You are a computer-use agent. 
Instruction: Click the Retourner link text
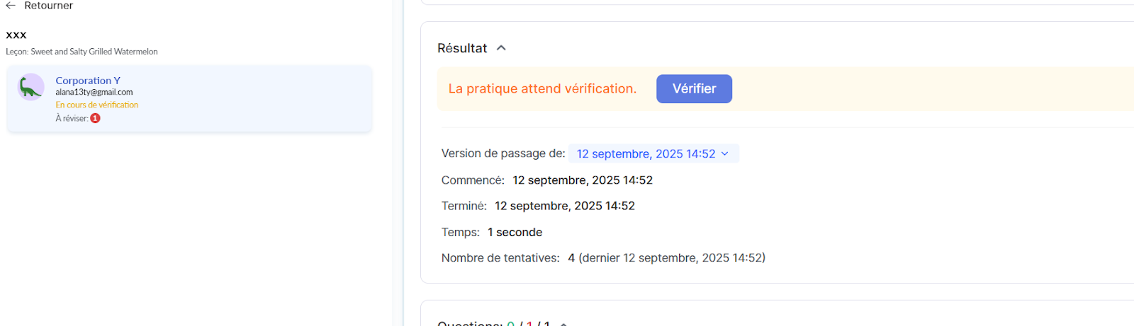pyautogui.click(x=48, y=6)
